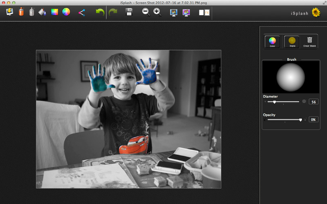This screenshot has height=204, width=327.
Task: Click the yellow minimize window button
Action: point(9,3)
